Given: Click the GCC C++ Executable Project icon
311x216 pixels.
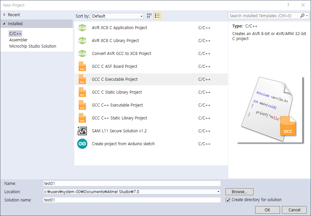Looking at the screenshot, I should 82,105.
